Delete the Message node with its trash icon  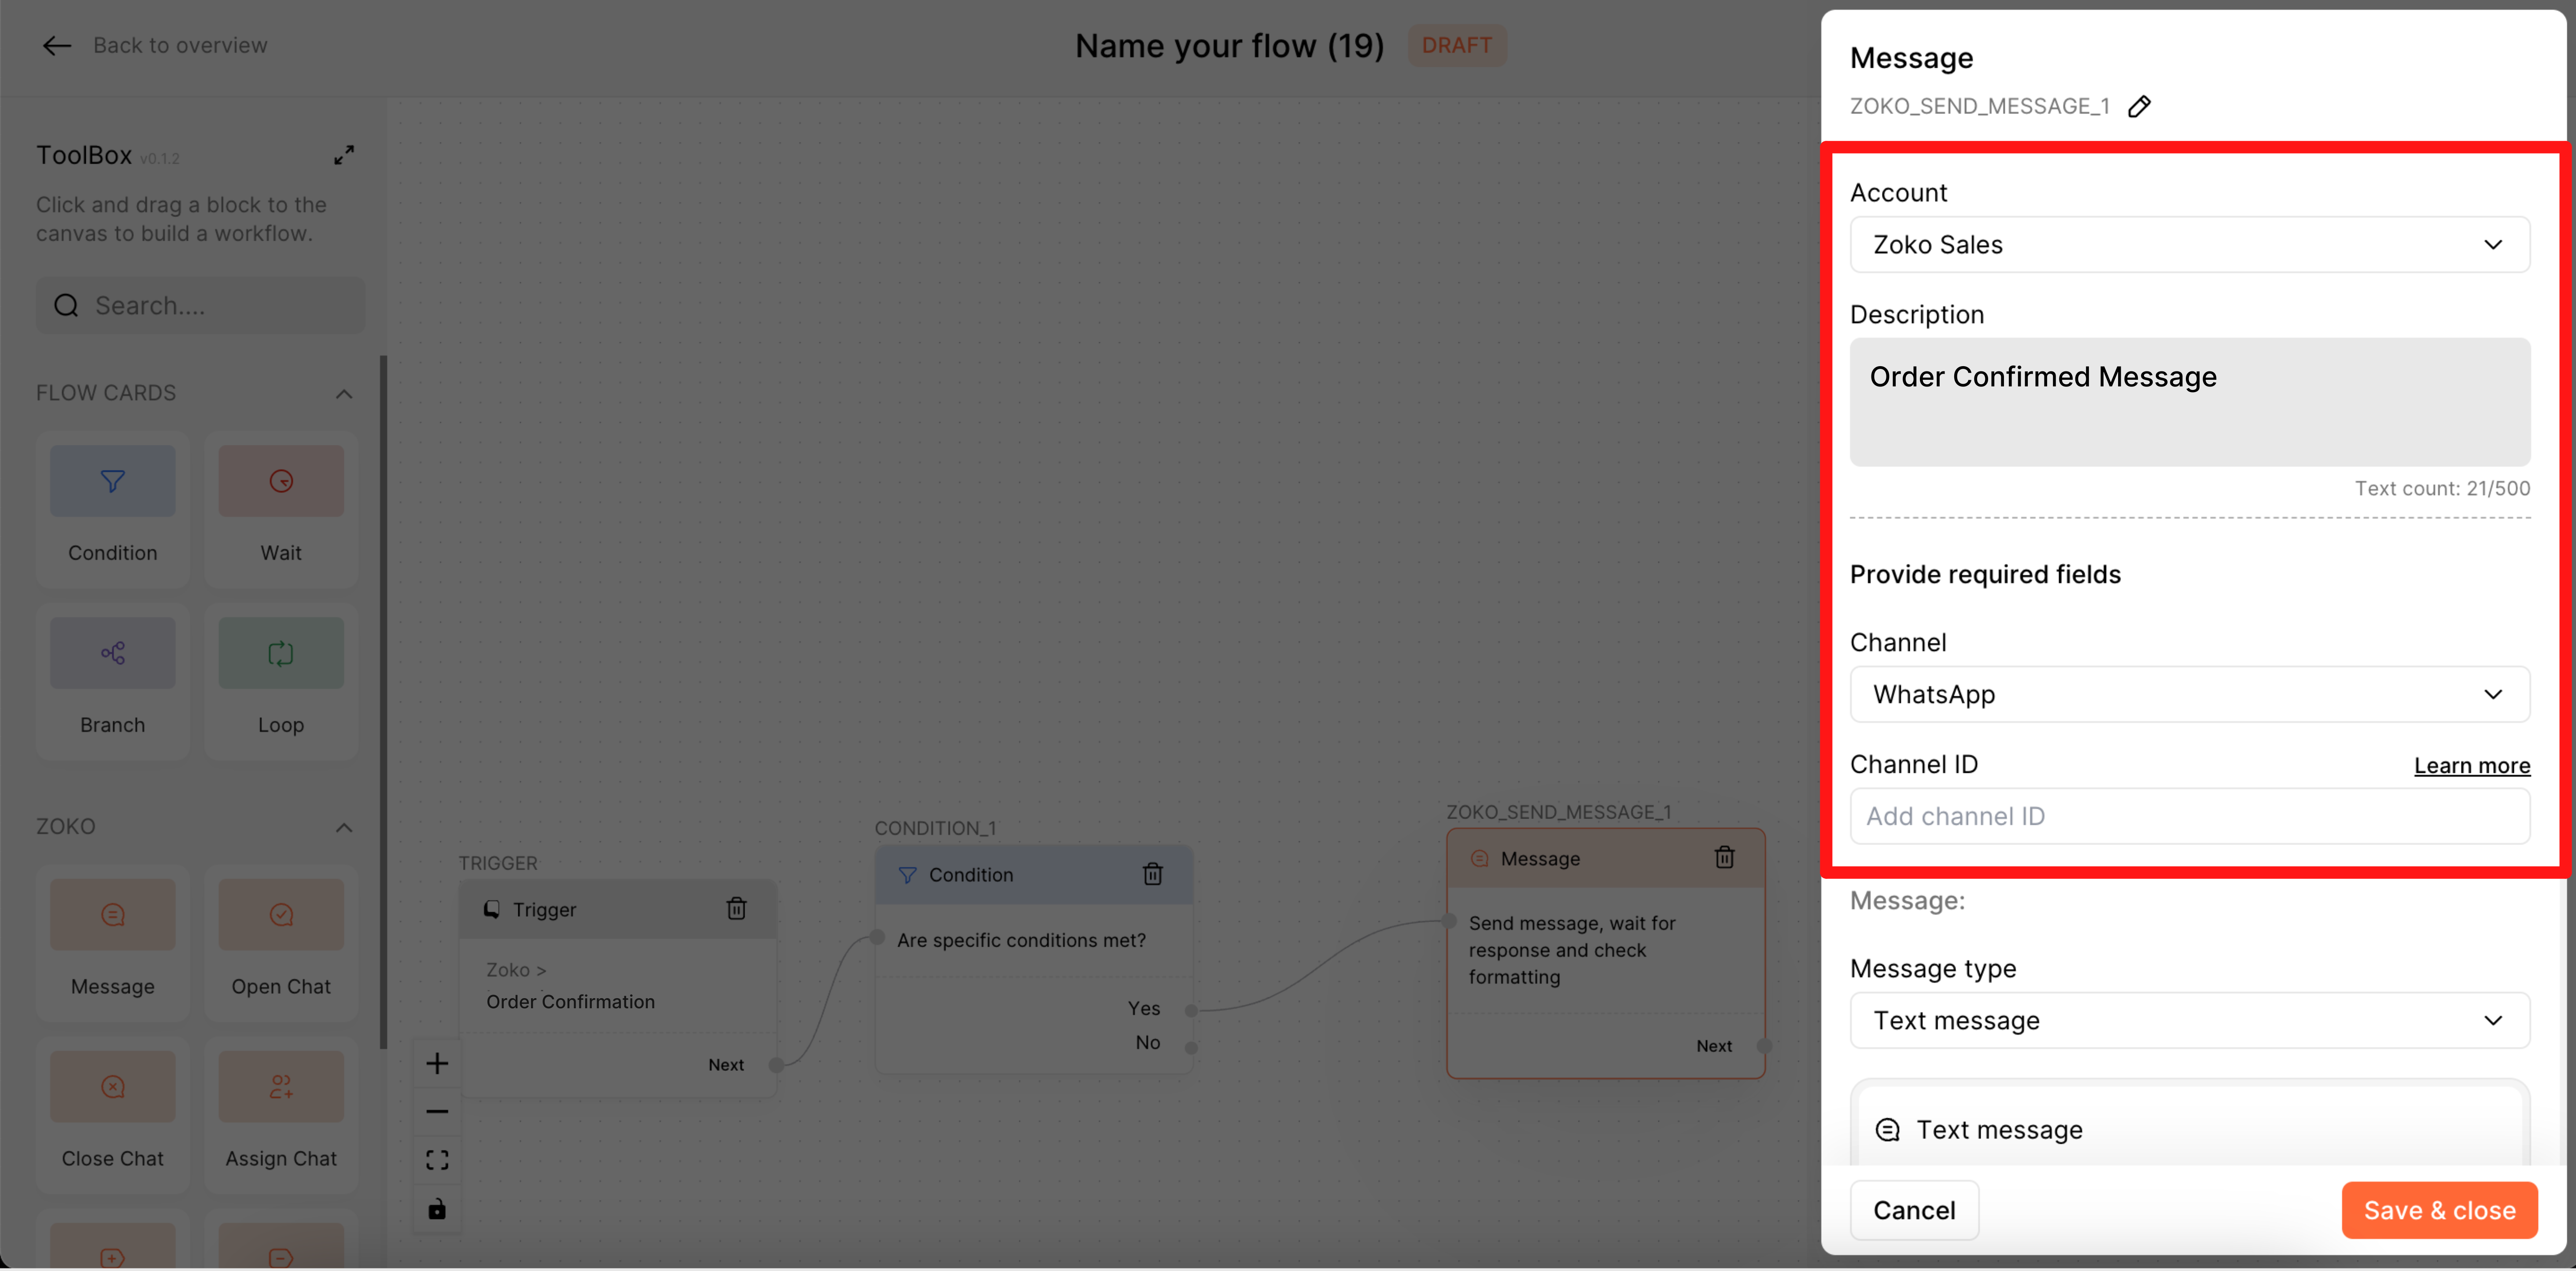coord(1724,857)
